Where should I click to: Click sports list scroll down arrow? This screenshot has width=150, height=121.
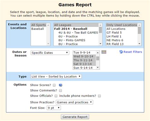coord(48,44)
